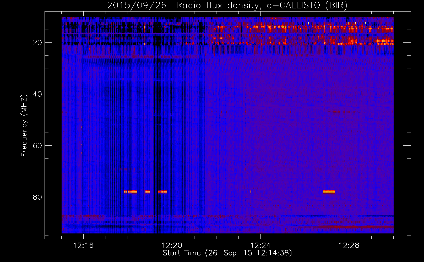Select the 20 frequency tick label
The image size is (424, 262).
[37, 43]
